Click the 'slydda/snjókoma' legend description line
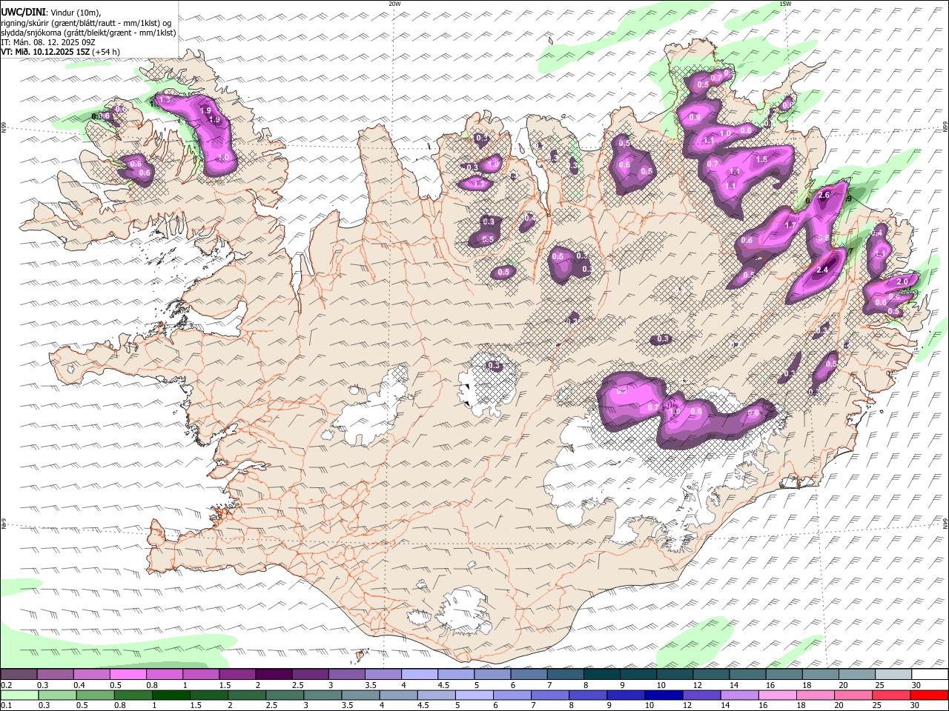Image resolution: width=949 pixels, height=711 pixels. (89, 33)
